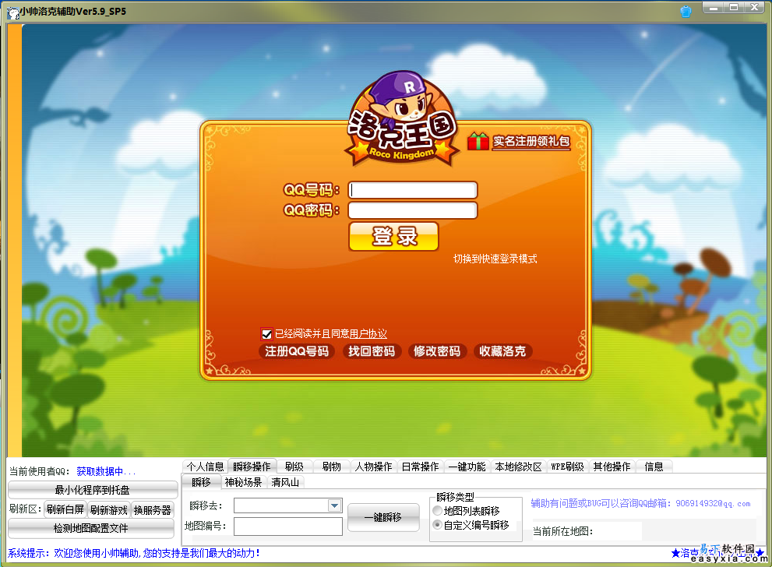Click the 换服务器 button
The width and height of the screenshot is (772, 567).
tap(153, 510)
